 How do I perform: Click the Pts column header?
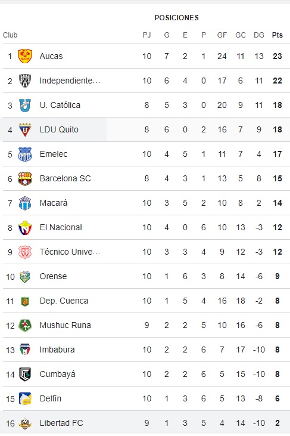click(277, 35)
